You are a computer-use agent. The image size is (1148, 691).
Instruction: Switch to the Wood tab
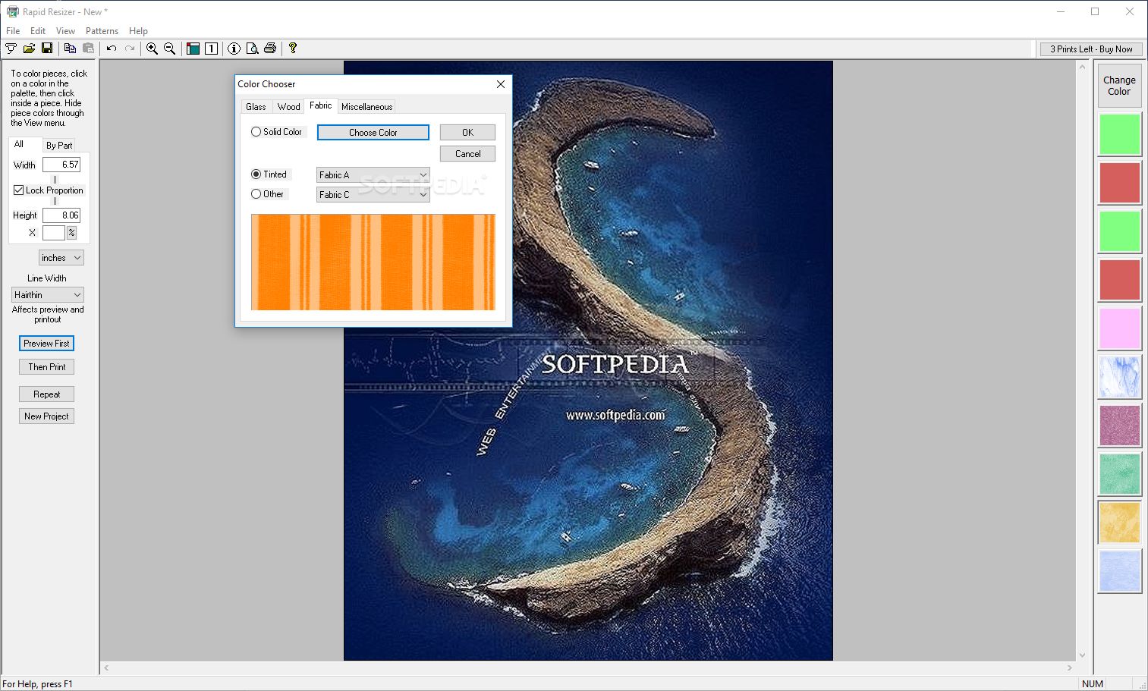[x=288, y=107]
